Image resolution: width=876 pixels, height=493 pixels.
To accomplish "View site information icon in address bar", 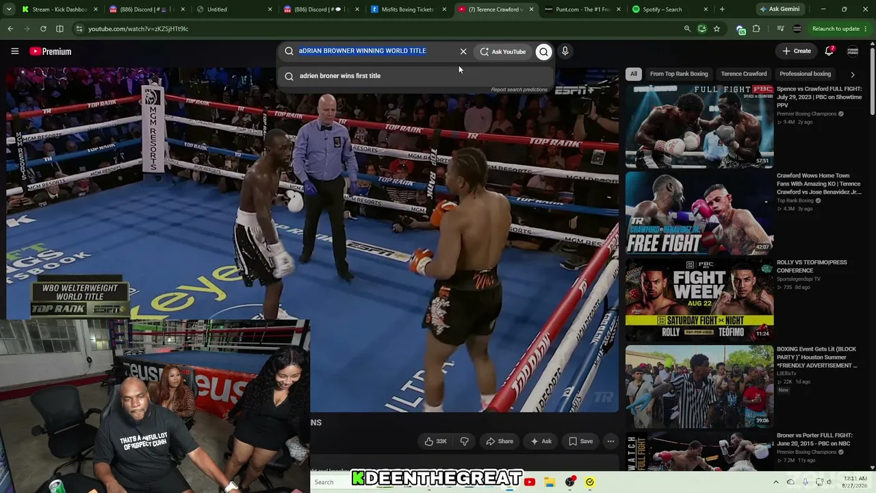I will 79,29.
